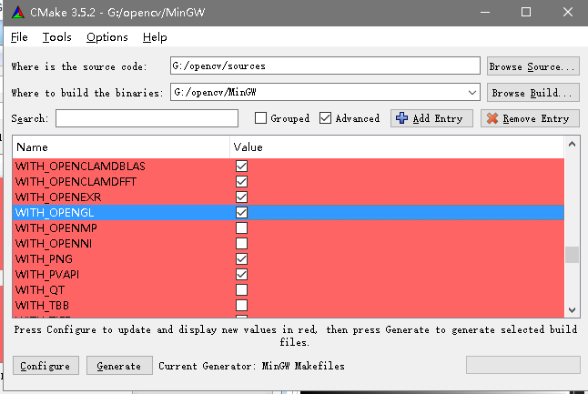Close the CMake window
The width and height of the screenshot is (588, 394).
click(x=568, y=13)
